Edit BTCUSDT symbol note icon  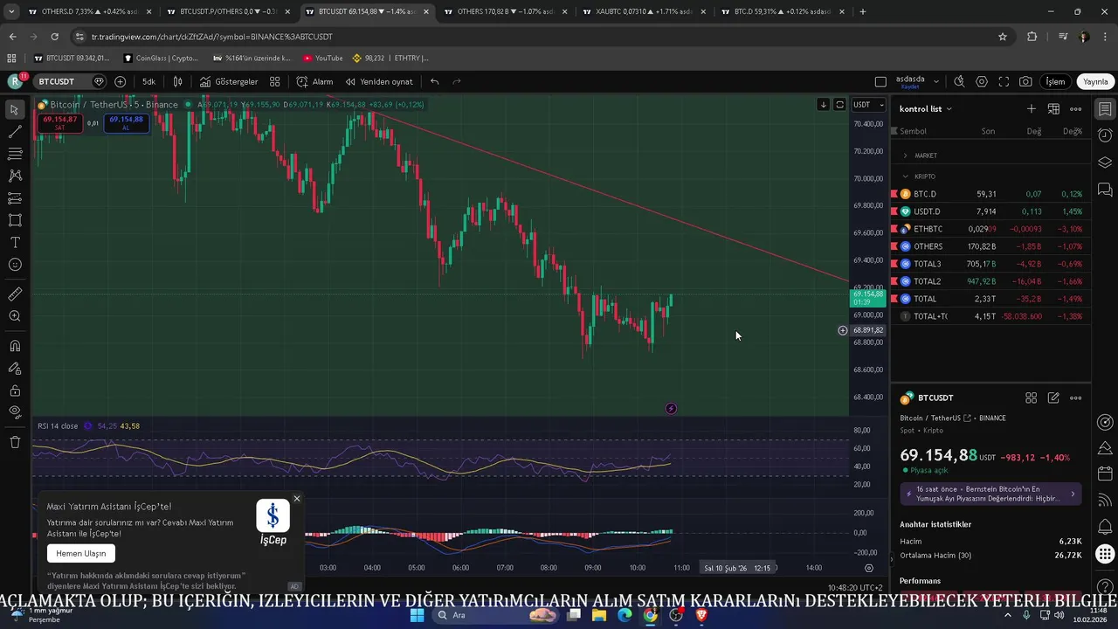click(x=1053, y=397)
